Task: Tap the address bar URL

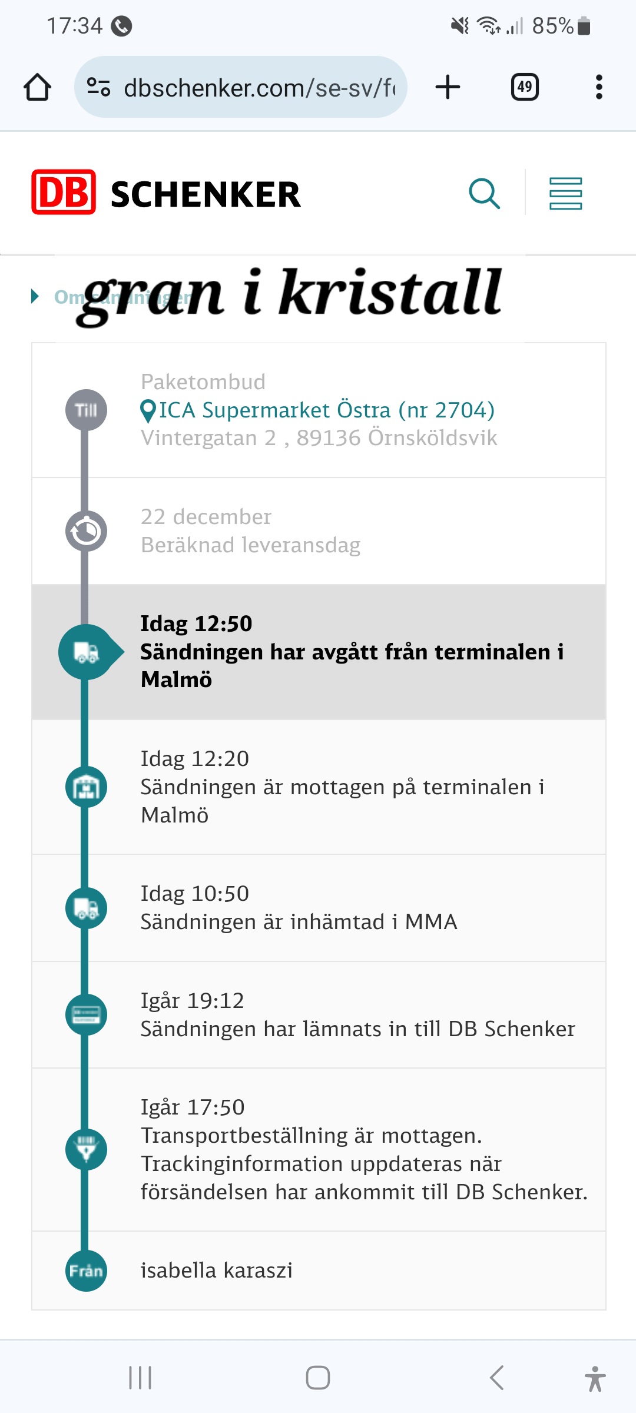Action: [259, 88]
